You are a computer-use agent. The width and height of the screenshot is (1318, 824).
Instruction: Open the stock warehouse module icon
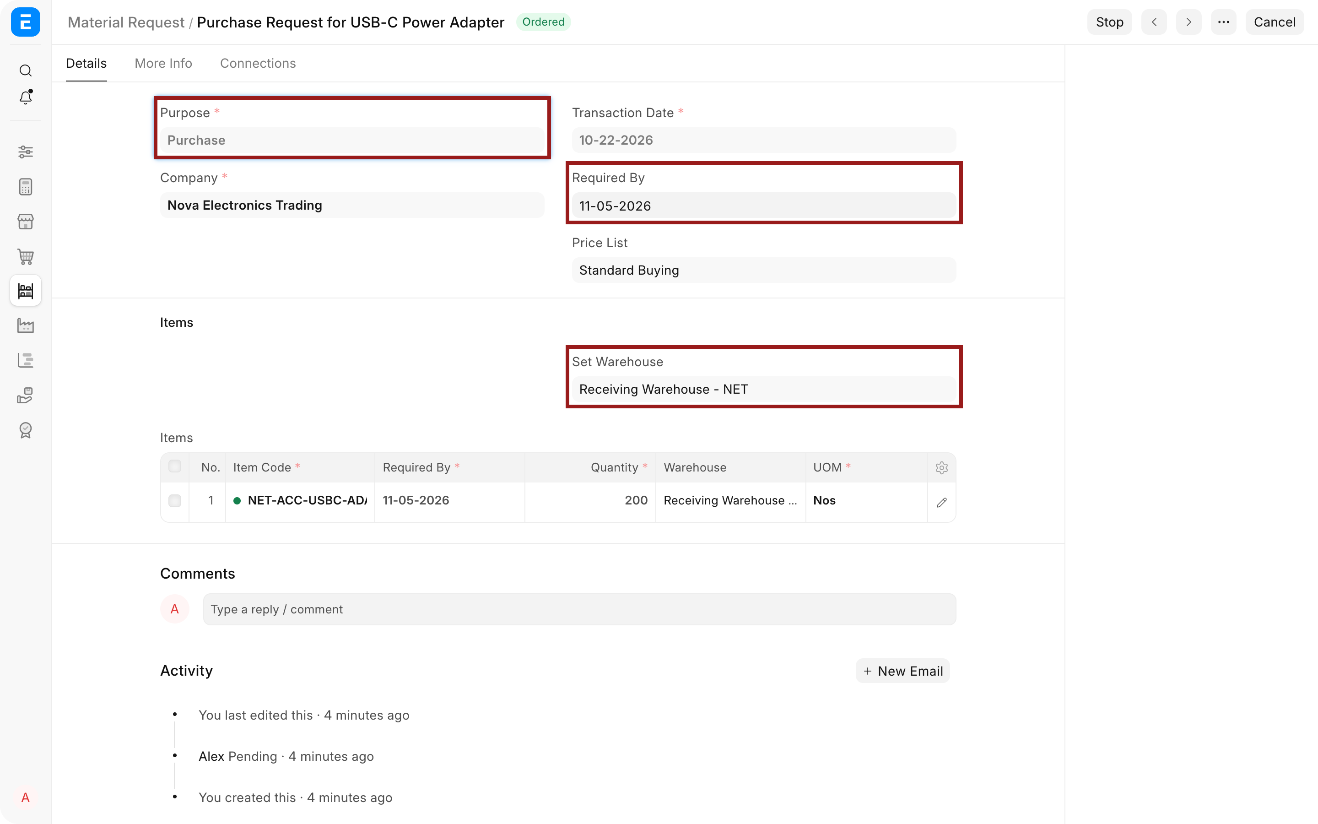click(x=26, y=291)
